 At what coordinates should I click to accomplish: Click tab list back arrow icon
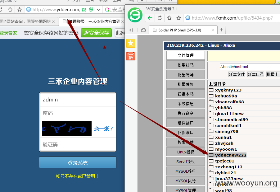(x=131, y=30)
